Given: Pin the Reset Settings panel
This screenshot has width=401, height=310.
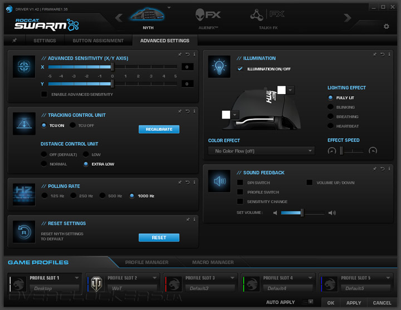Looking at the screenshot, I should pyautogui.click(x=188, y=219).
